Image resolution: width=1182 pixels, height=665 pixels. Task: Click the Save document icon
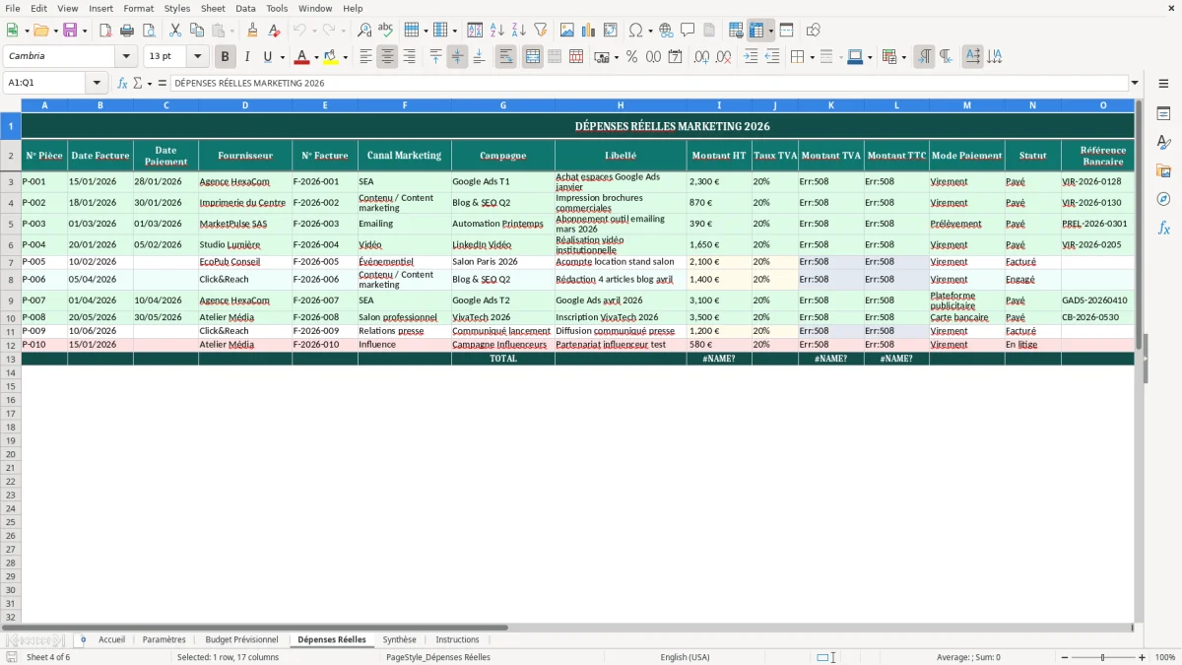[x=70, y=31]
